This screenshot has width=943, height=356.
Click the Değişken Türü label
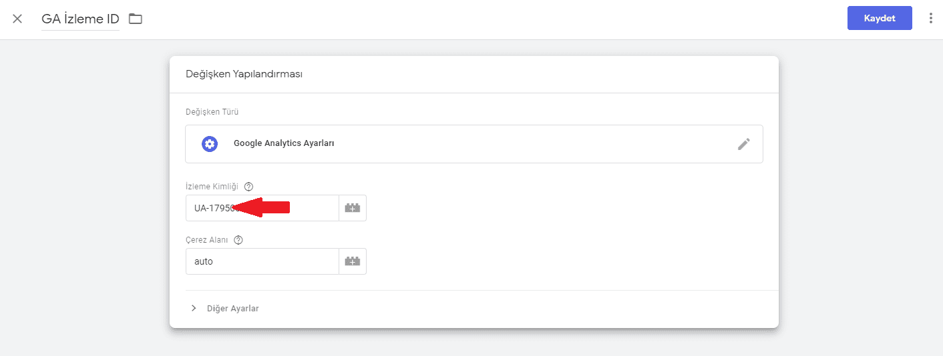[212, 112]
